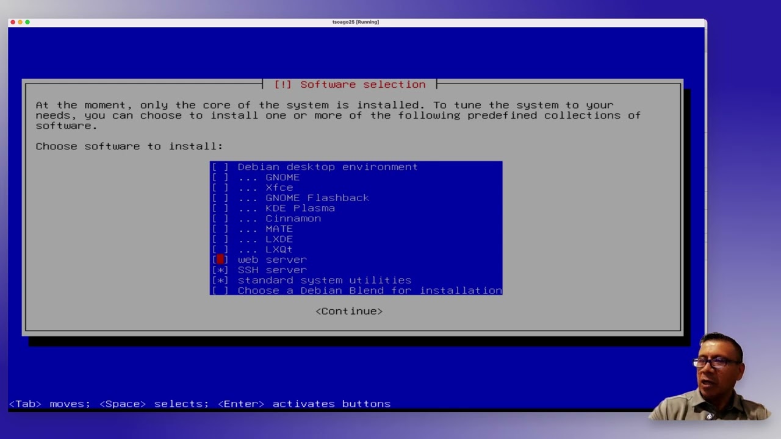This screenshot has height=439, width=781.
Task: Click the presenter webcam overlay
Action: click(x=711, y=376)
